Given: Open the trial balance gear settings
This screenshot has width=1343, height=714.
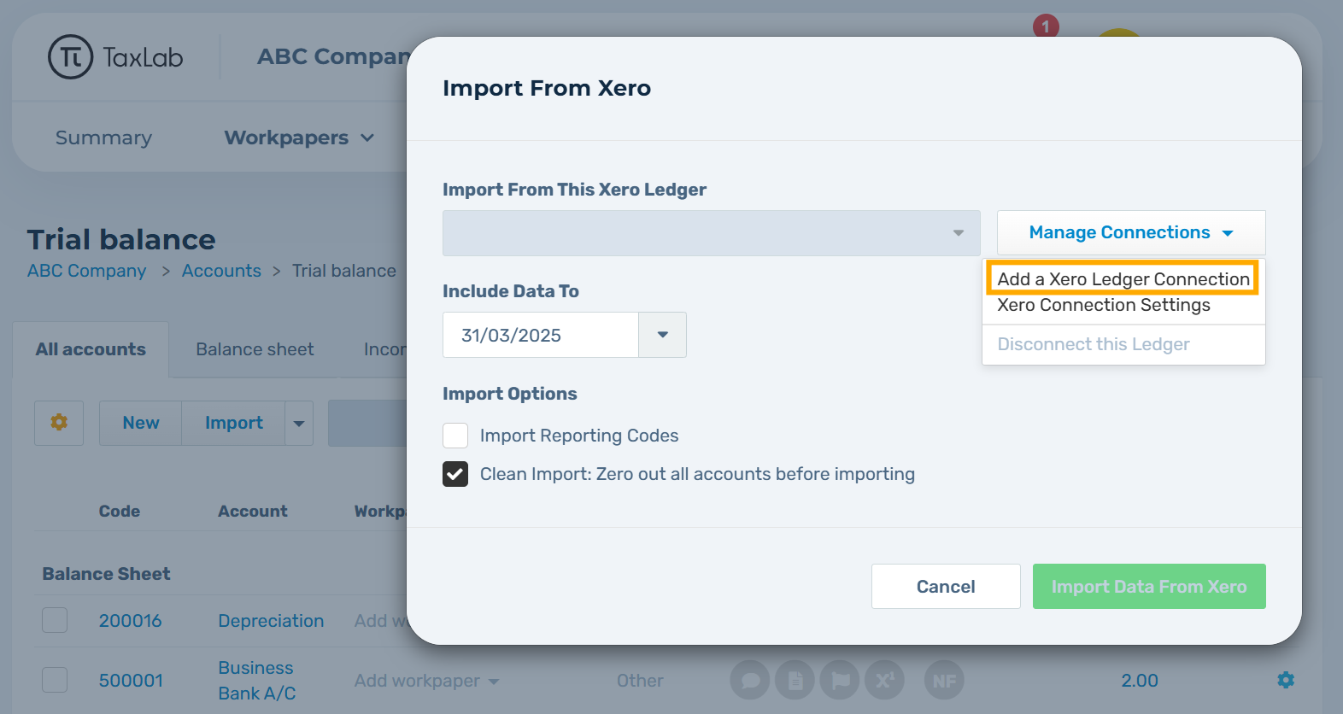Looking at the screenshot, I should pos(59,423).
